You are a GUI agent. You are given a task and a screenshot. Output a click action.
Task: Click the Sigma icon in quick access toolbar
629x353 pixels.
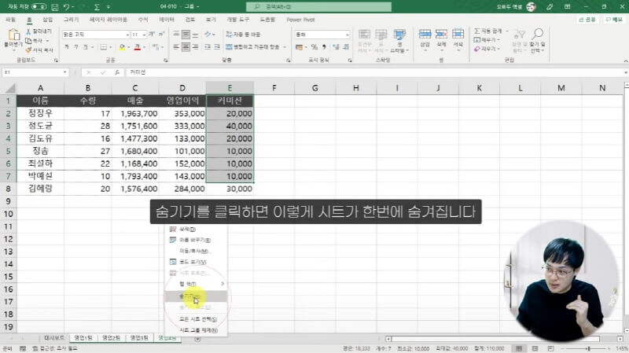pyautogui.click(x=97, y=7)
